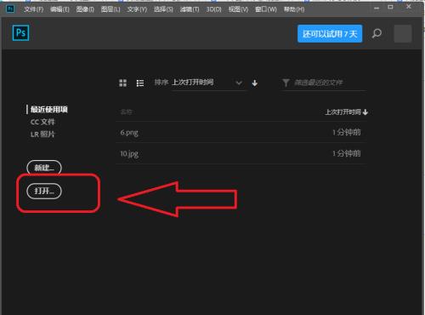Open the search magnifier icon

[377, 33]
